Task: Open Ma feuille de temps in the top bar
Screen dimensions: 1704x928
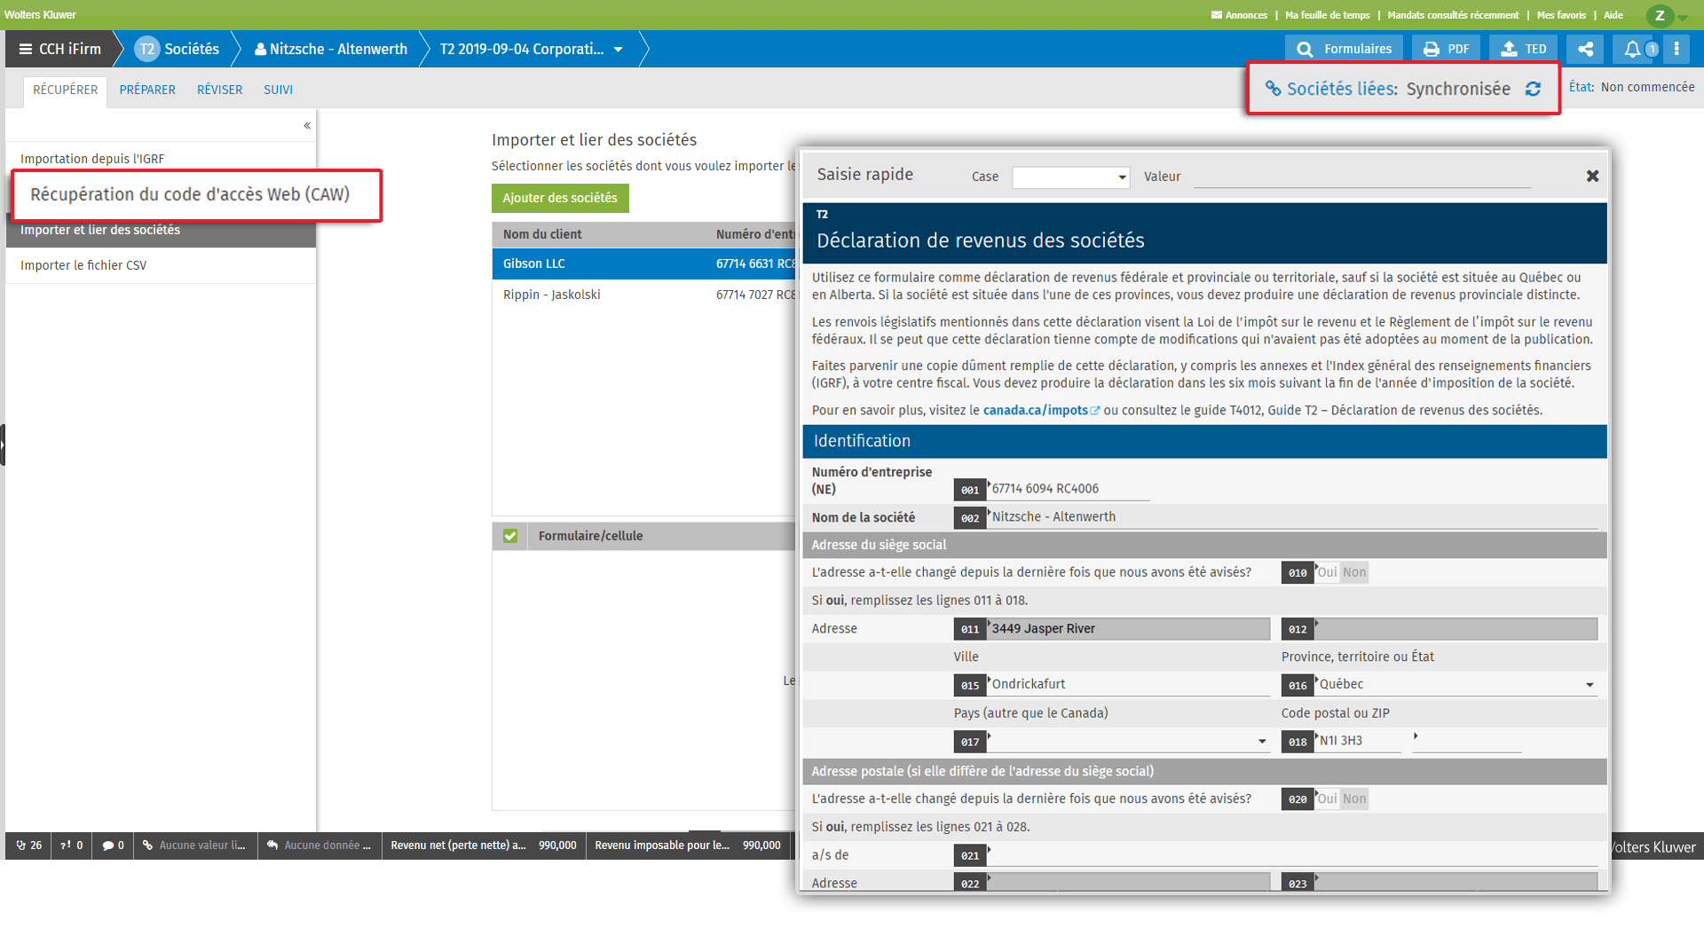Action: 1327,15
